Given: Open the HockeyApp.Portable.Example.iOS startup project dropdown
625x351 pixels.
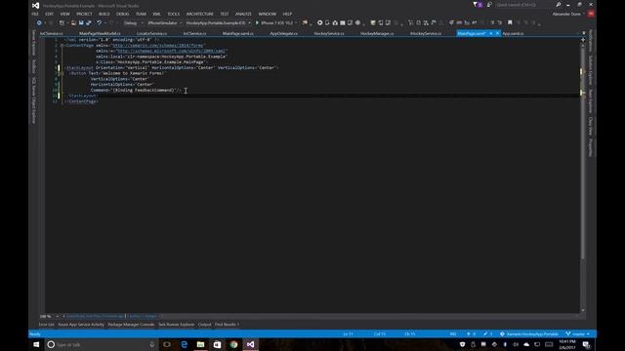Looking at the screenshot, I should coord(218,23).
